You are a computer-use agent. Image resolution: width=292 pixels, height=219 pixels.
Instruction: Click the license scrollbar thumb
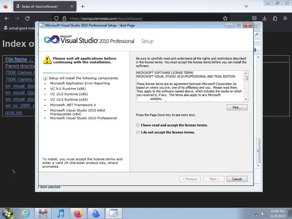246,78
